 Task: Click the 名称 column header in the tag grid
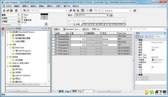click(x=63, y=33)
